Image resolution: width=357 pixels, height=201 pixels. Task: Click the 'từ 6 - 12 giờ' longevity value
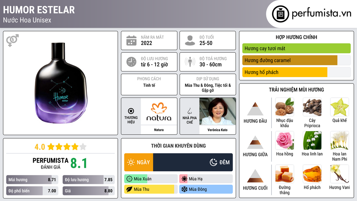(154, 65)
